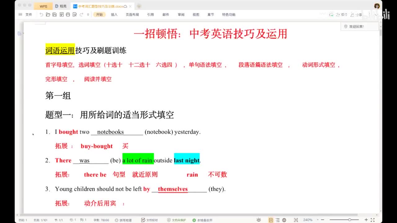397x223 pixels.
Task: Open the 文件 menu
Action: (x=29, y=15)
